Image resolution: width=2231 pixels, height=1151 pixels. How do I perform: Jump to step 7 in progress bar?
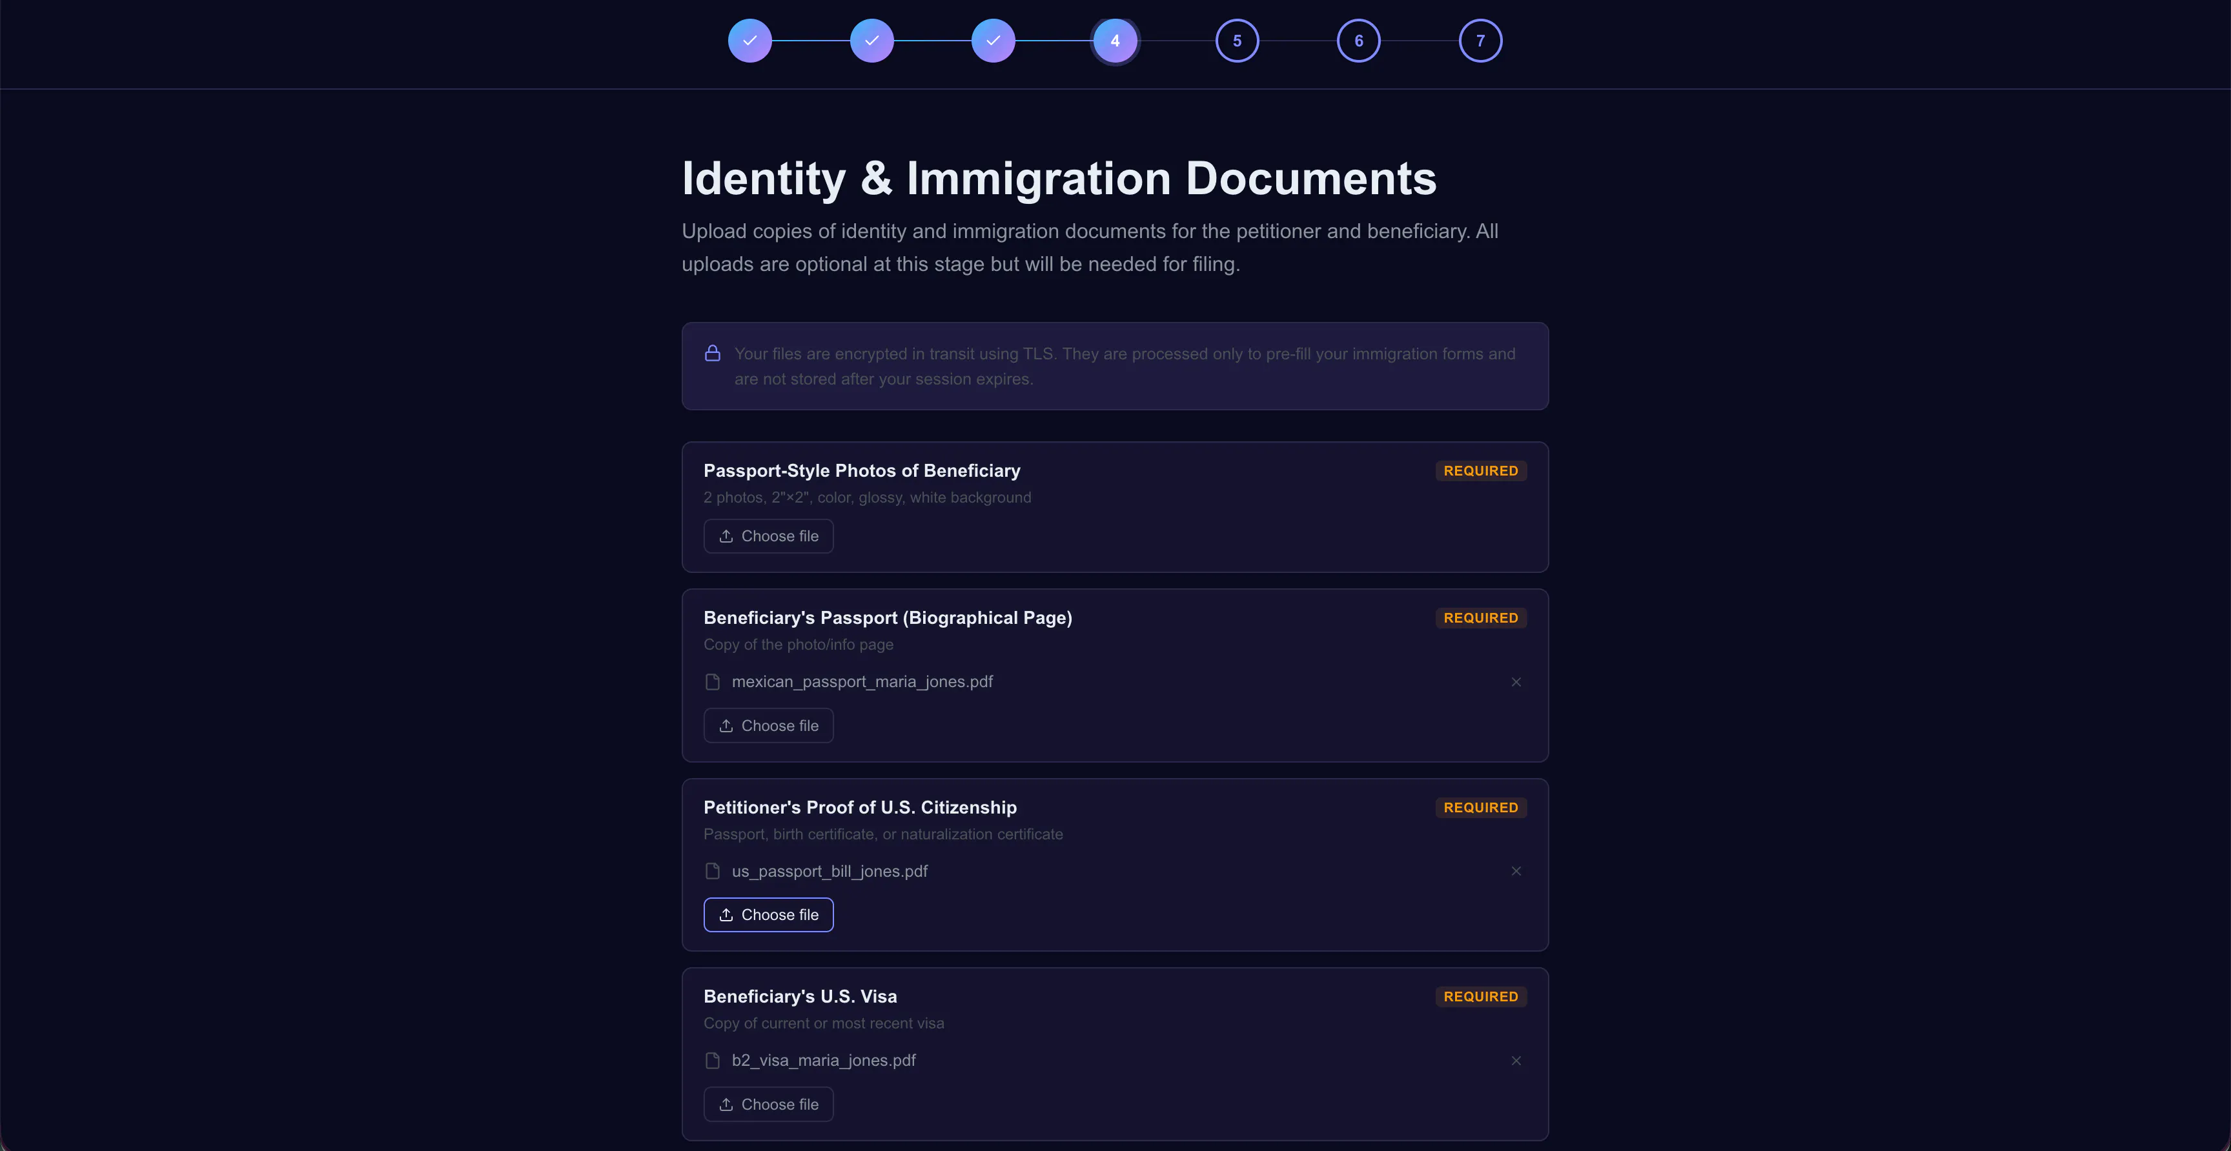point(1480,41)
